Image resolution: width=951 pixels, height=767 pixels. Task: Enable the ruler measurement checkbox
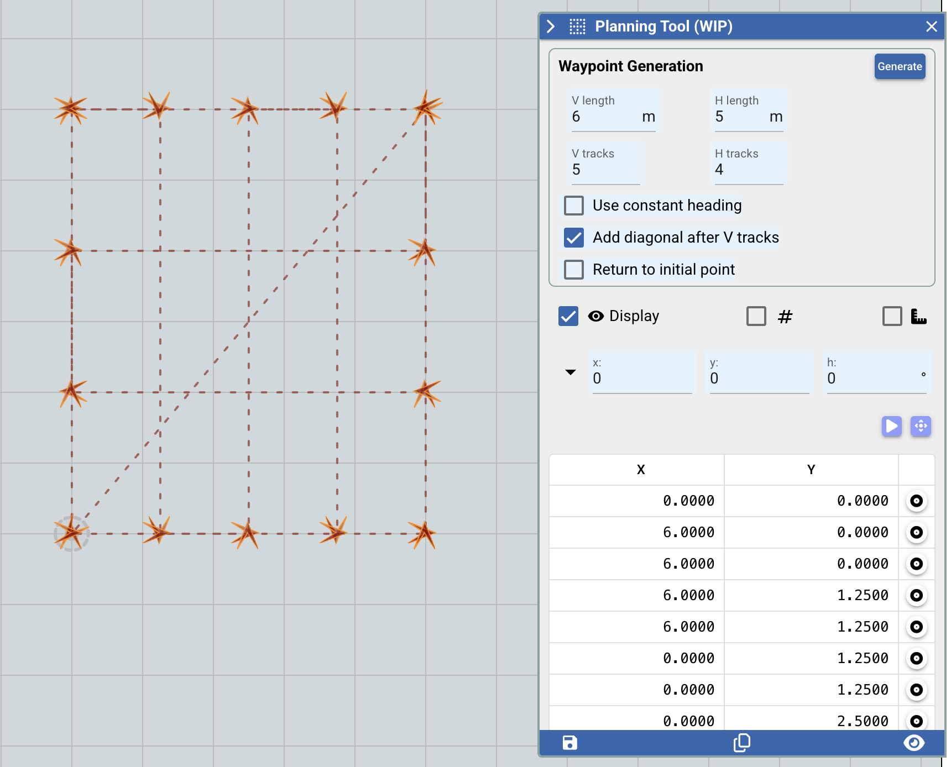click(x=892, y=316)
